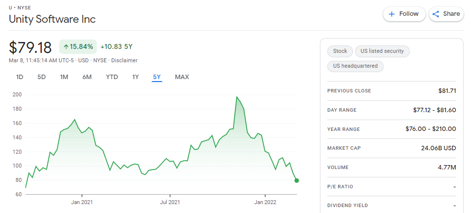Click the share icon
Viewport: 471px width, 213px height.
tap(436, 14)
